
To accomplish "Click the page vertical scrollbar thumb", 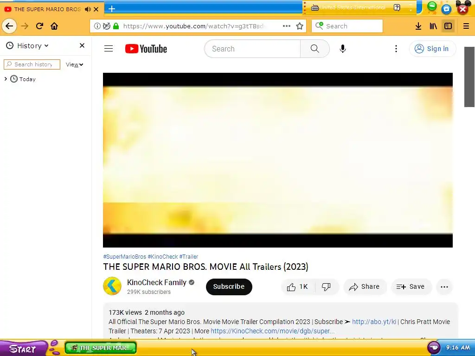I will 469,77.
